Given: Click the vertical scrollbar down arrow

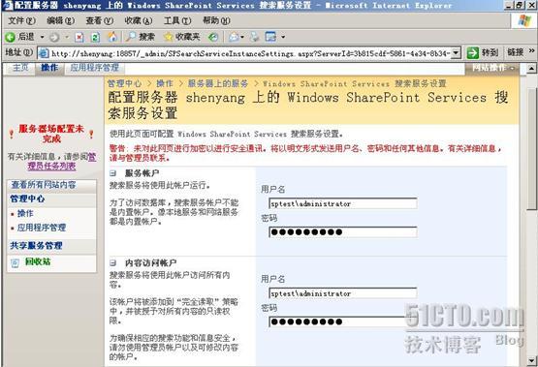Looking at the screenshot, I should tap(531, 361).
